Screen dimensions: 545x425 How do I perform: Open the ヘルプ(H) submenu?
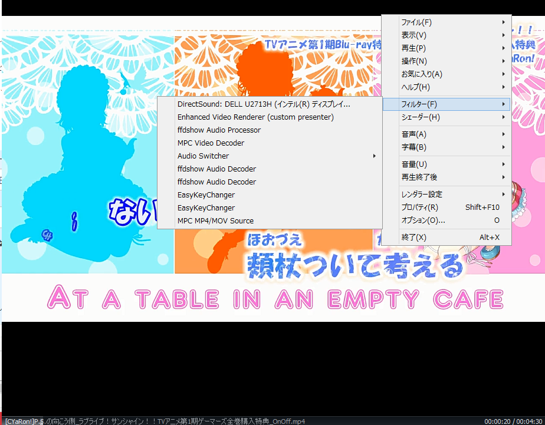pos(446,87)
